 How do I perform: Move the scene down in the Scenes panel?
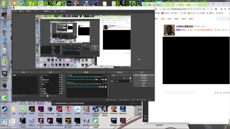pyautogui.click(x=24, y=96)
